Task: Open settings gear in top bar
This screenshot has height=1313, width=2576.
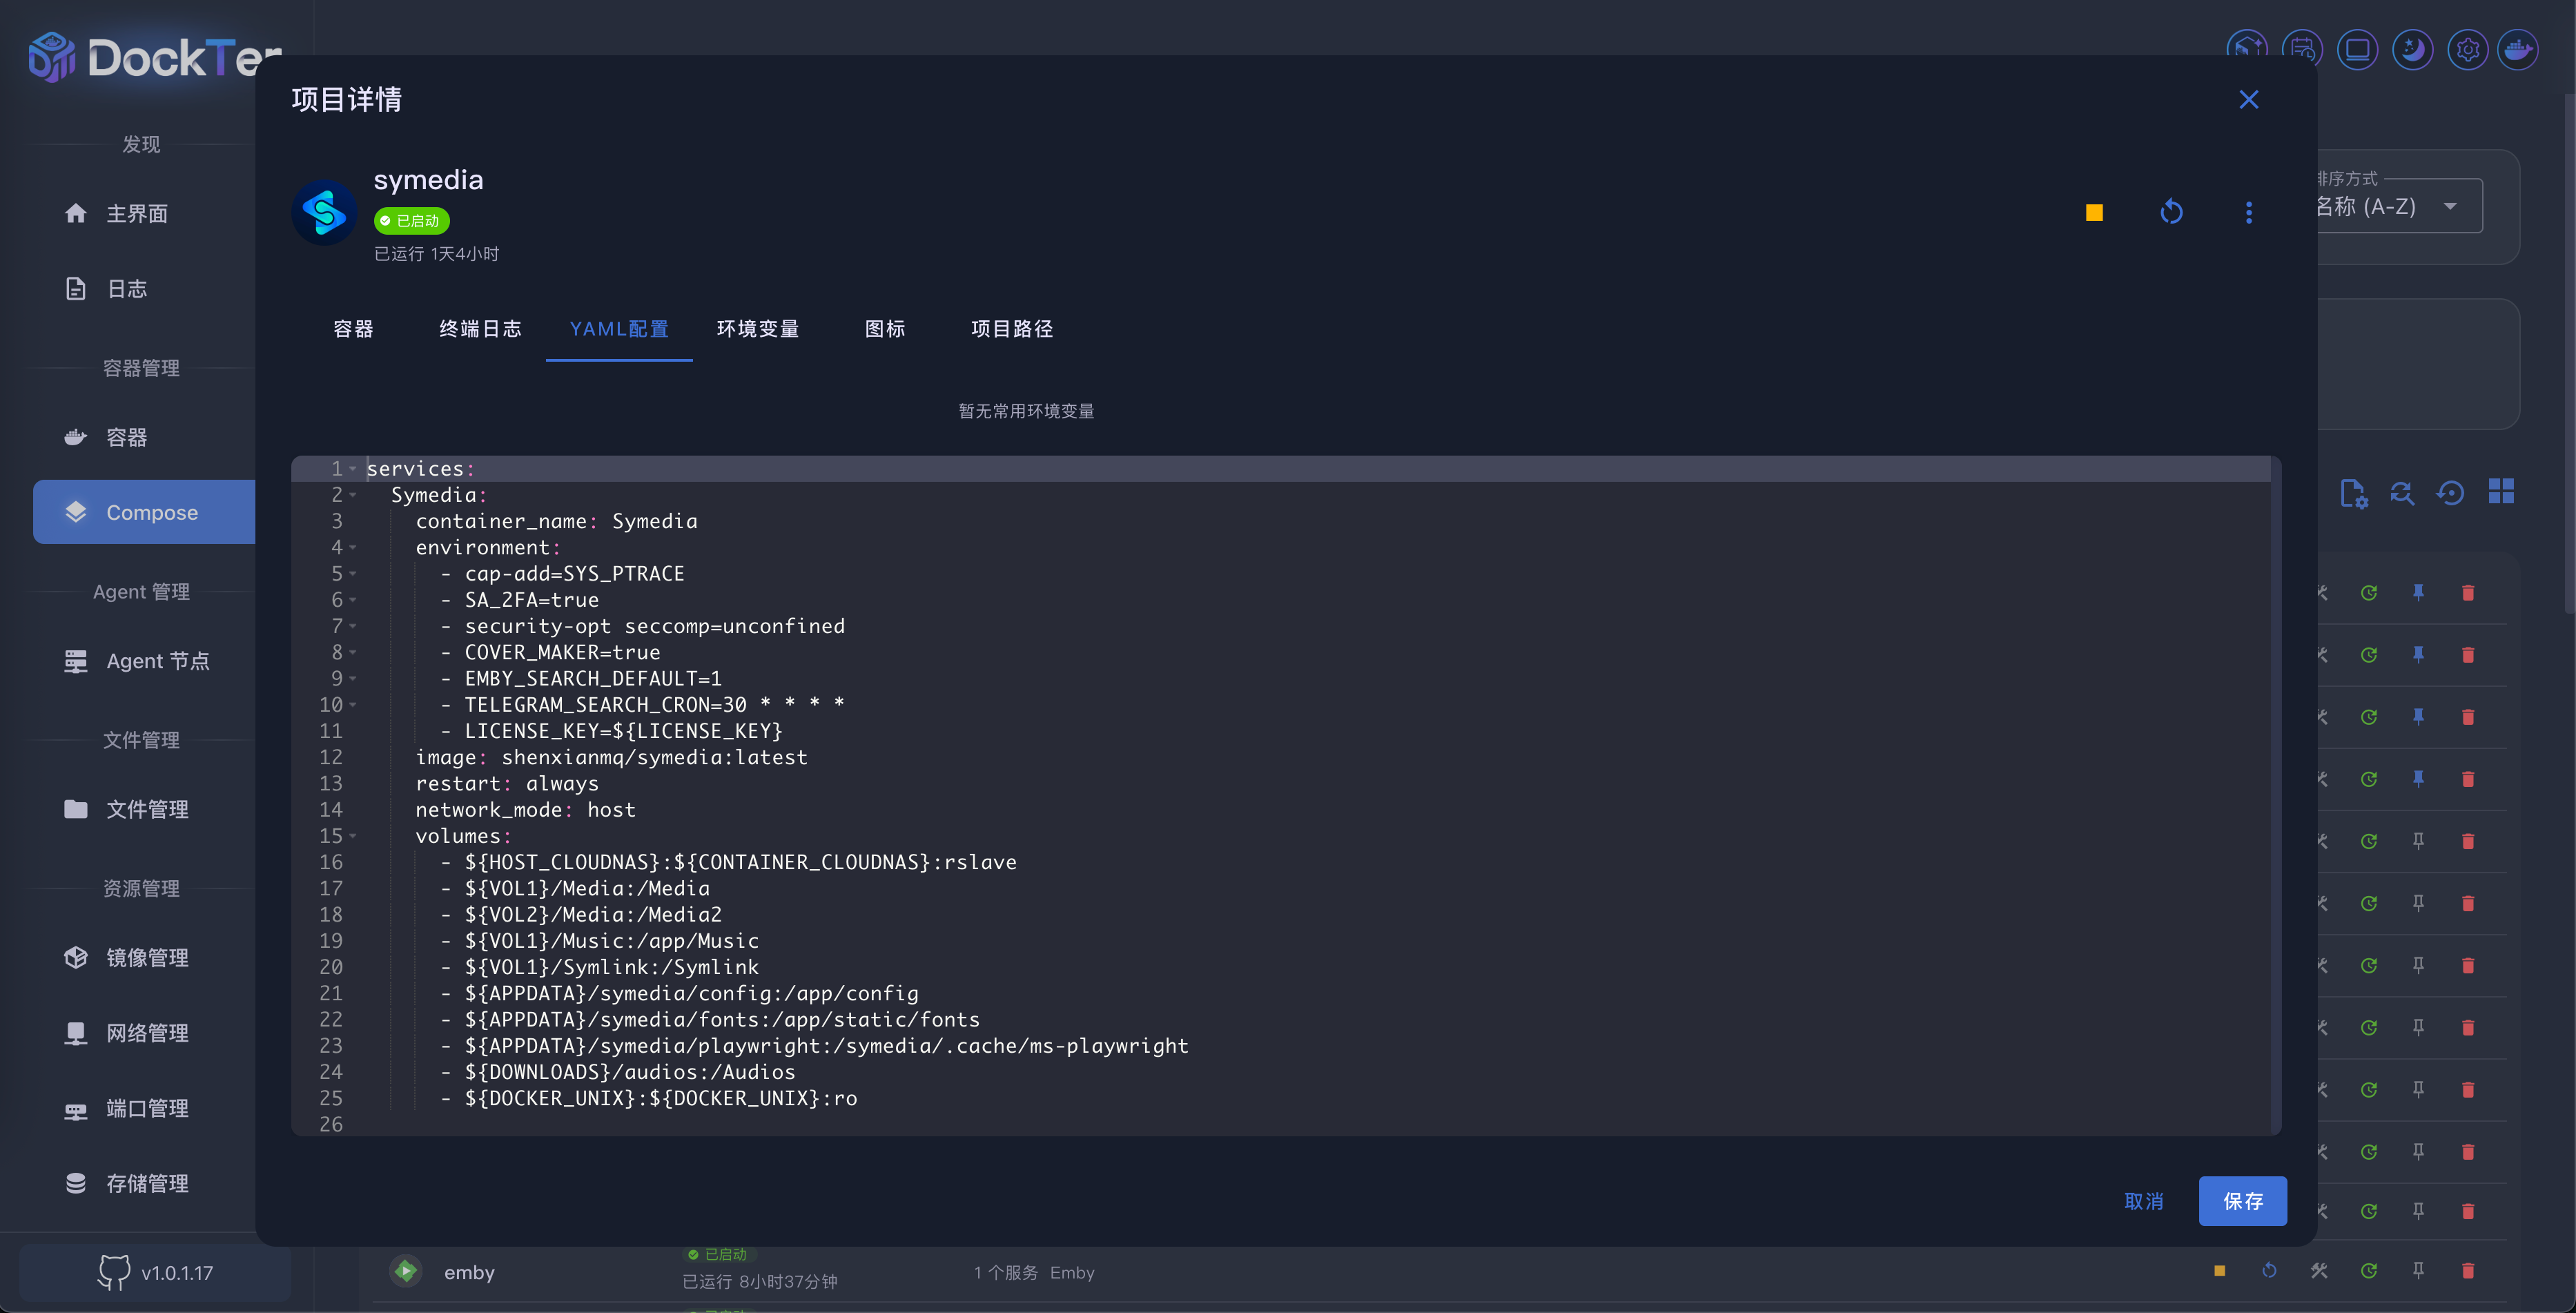Action: [2467, 49]
